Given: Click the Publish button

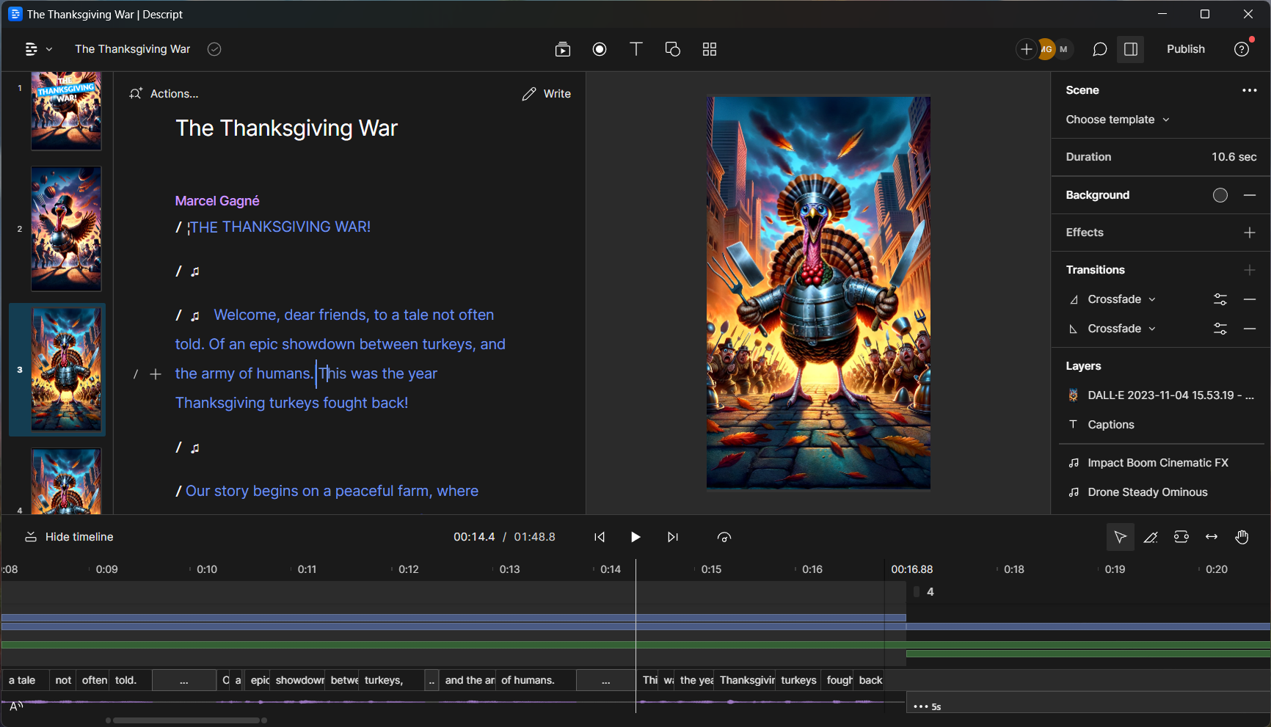Looking at the screenshot, I should point(1185,49).
